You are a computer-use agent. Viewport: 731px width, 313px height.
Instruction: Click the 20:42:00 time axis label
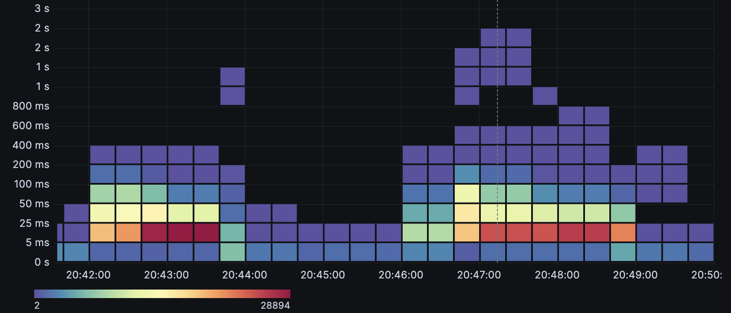[88, 275]
